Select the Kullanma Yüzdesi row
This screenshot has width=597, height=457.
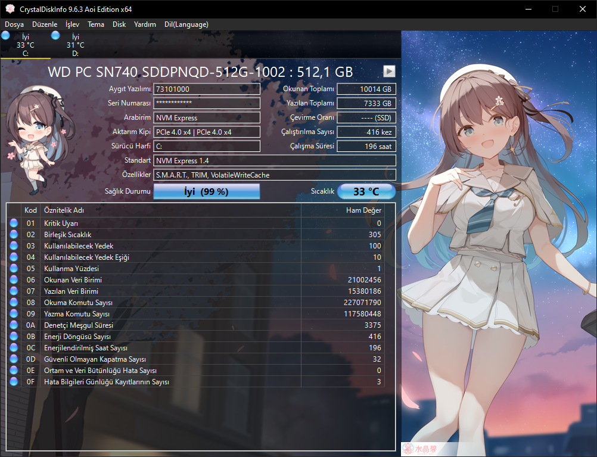pyautogui.click(x=195, y=269)
